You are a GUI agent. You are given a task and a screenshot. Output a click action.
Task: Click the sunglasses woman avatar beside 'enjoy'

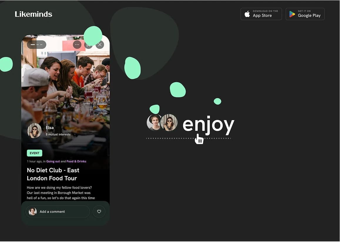169,123
